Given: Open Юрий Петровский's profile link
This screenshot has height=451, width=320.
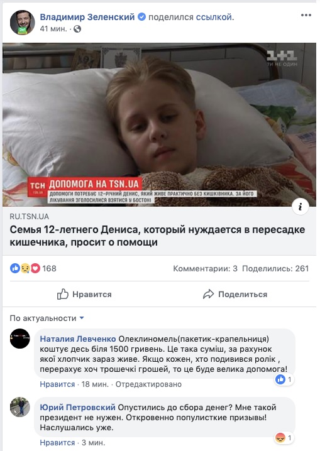Looking at the screenshot, I should click(77, 407).
